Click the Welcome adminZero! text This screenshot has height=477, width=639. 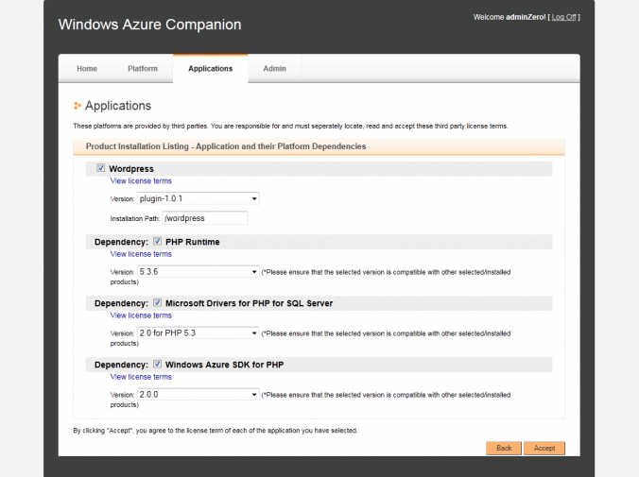[509, 17]
